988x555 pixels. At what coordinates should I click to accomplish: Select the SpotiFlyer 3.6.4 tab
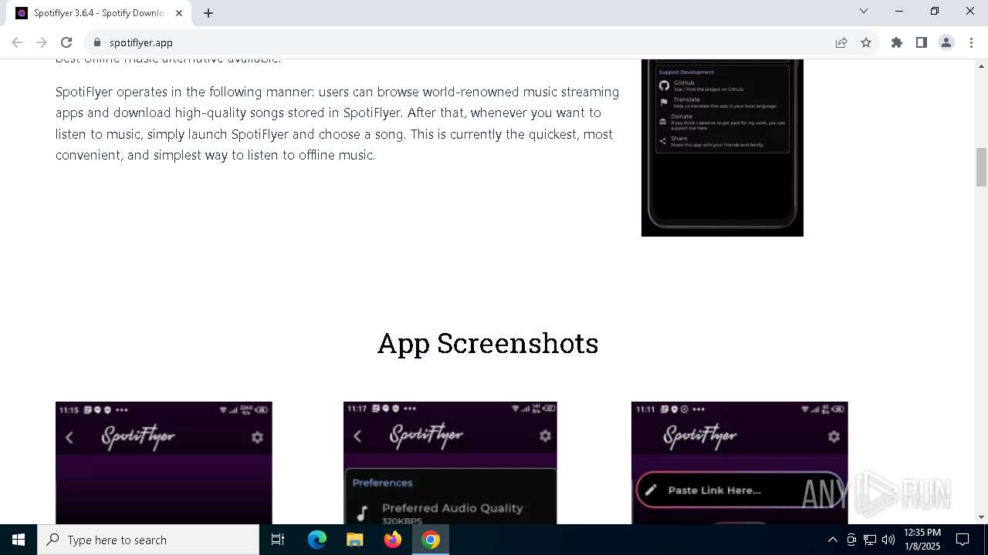(98, 13)
